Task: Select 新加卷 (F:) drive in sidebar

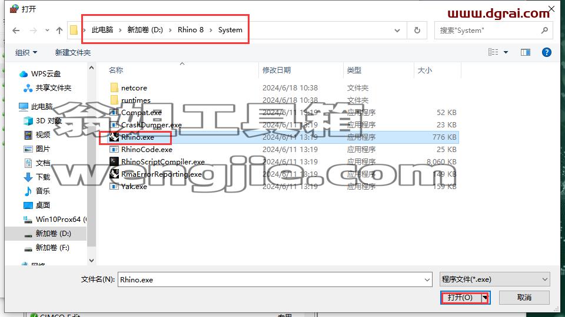Action: [46, 248]
